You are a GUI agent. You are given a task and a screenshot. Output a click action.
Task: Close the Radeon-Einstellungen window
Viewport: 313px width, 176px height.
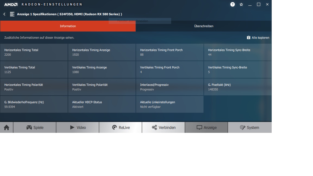click(x=267, y=4)
